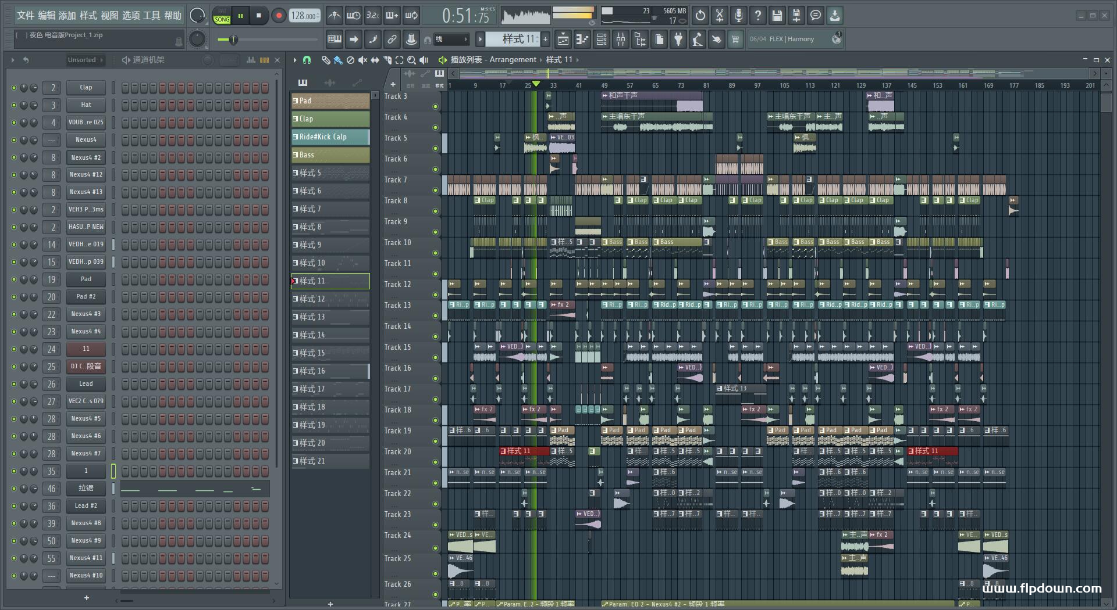Toggle the multilink to controllers icon
Viewport: 1117px width, 610px height.
411,40
